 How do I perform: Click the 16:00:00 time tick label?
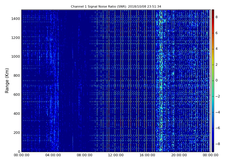[x=147, y=155]
